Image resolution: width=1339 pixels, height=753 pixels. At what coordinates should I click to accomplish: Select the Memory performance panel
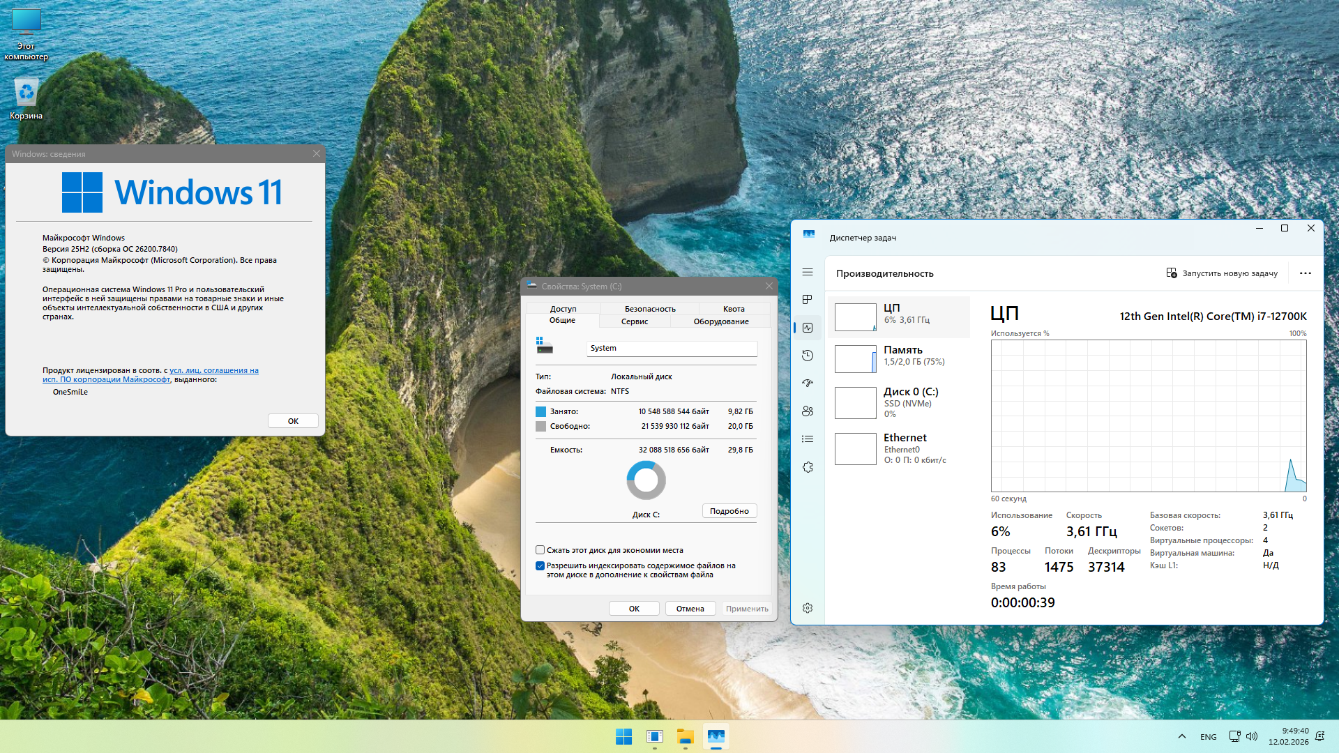coord(900,357)
